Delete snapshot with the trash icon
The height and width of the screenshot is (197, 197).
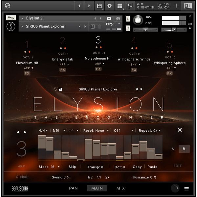(99, 27)
